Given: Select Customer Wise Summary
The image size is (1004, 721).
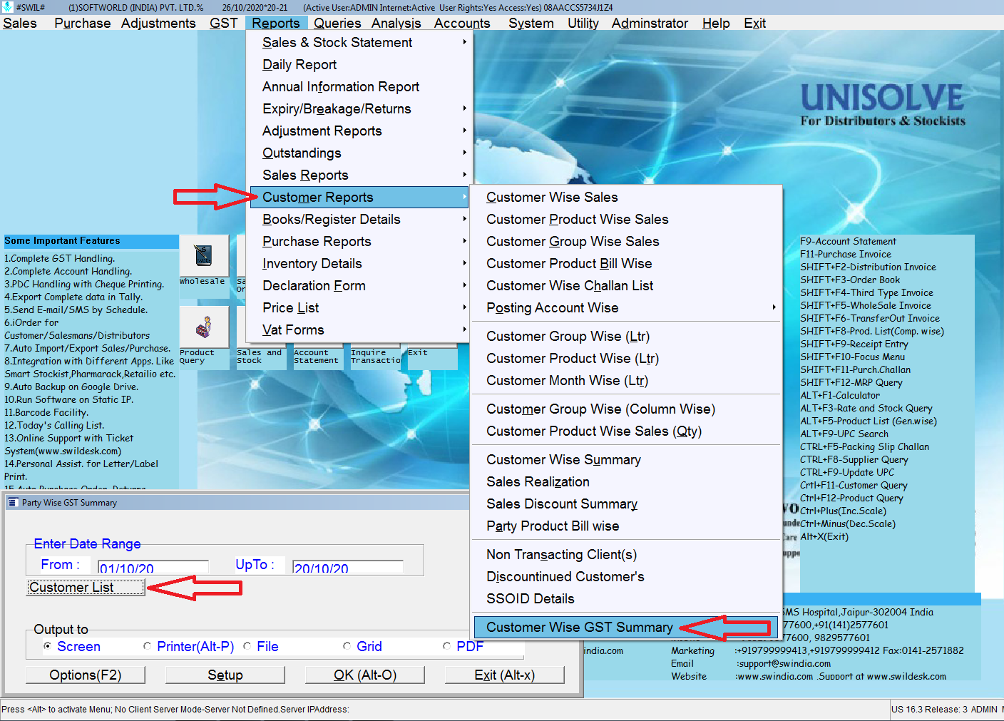Looking at the screenshot, I should [x=626, y=459].
